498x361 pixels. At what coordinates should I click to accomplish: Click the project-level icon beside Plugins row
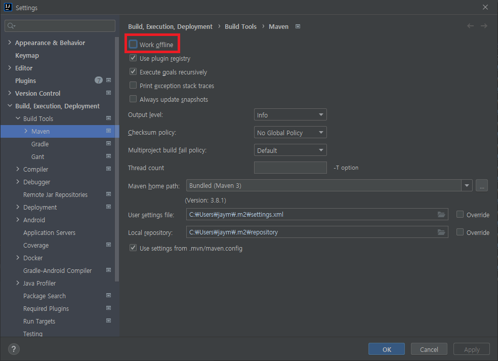[x=109, y=81]
